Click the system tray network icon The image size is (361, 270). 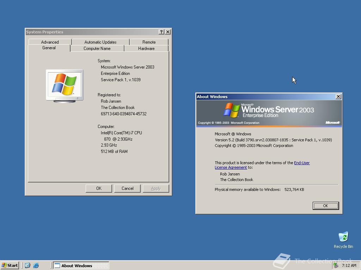[336, 265]
